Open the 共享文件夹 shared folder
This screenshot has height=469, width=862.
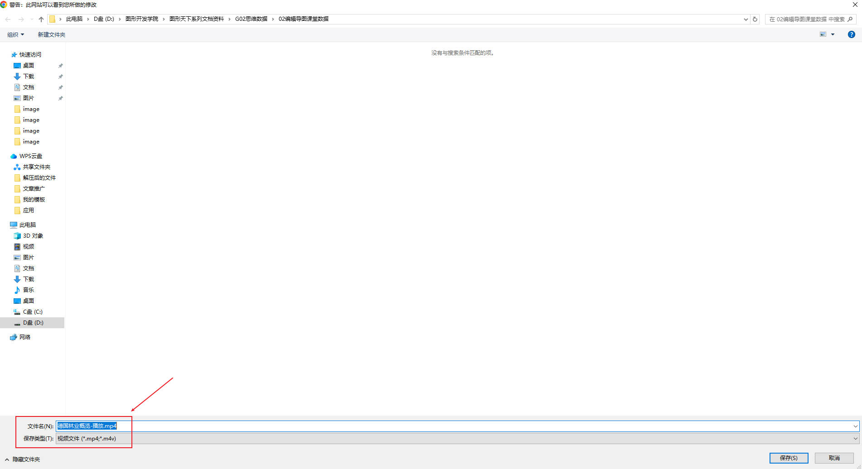(x=36, y=167)
